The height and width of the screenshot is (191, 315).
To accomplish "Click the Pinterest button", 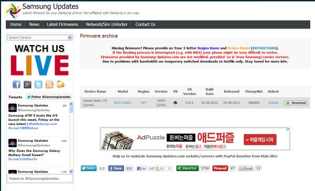I will tap(220, 168).
